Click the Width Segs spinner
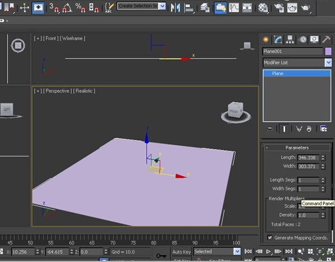This screenshot has width=335, height=262. tap(323, 189)
